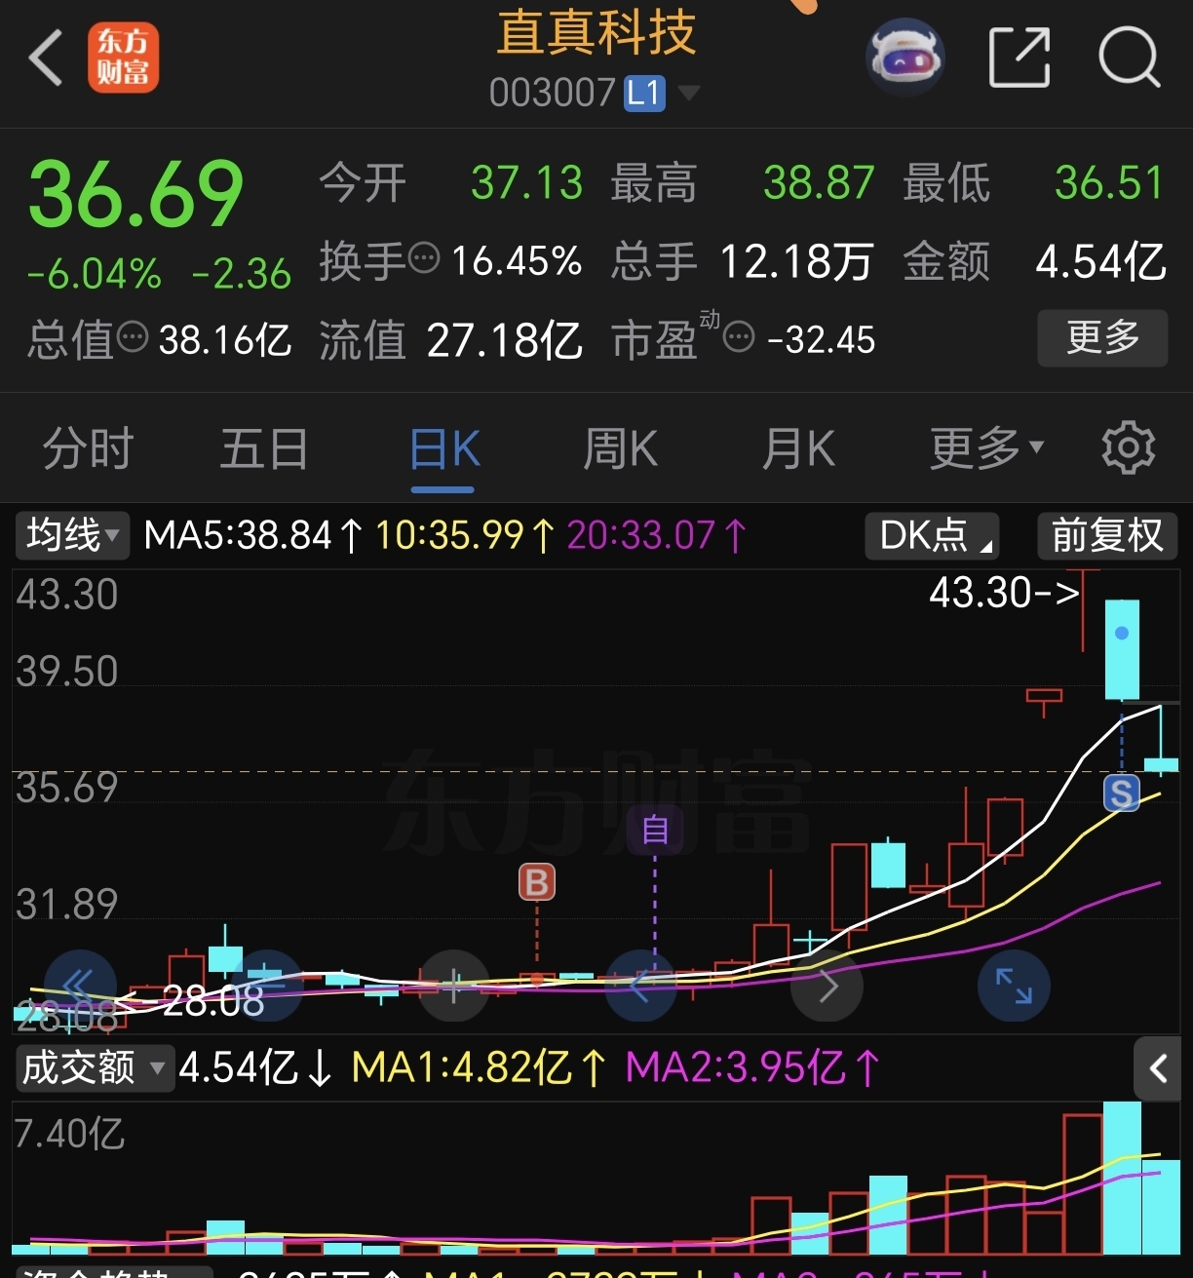Toggle 前复权 adjustment button

pyautogui.click(x=1107, y=535)
